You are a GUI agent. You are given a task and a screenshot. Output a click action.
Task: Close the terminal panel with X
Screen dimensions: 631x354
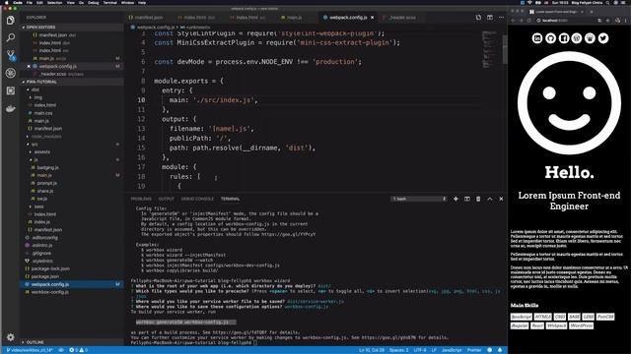(x=501, y=199)
